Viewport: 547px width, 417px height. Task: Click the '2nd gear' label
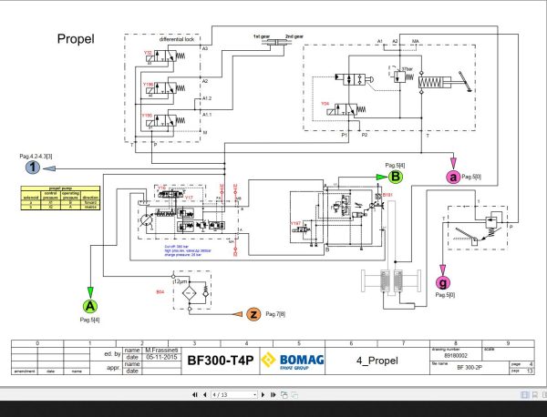294,36
